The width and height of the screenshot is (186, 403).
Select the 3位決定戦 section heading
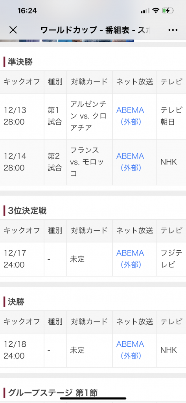coord(27,211)
